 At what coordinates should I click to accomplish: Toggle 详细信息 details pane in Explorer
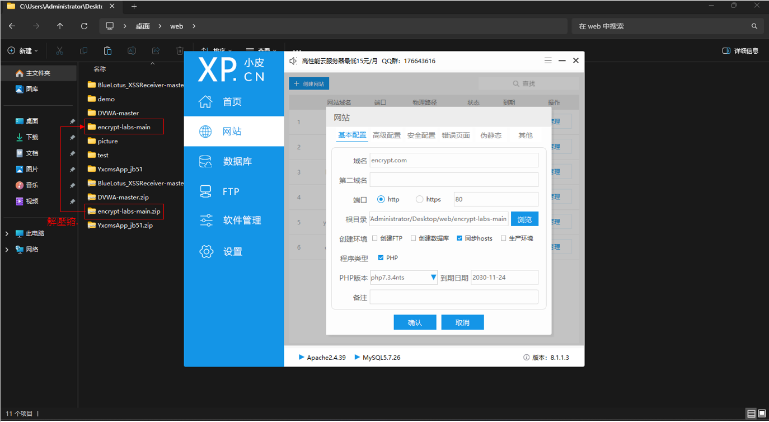coord(740,50)
